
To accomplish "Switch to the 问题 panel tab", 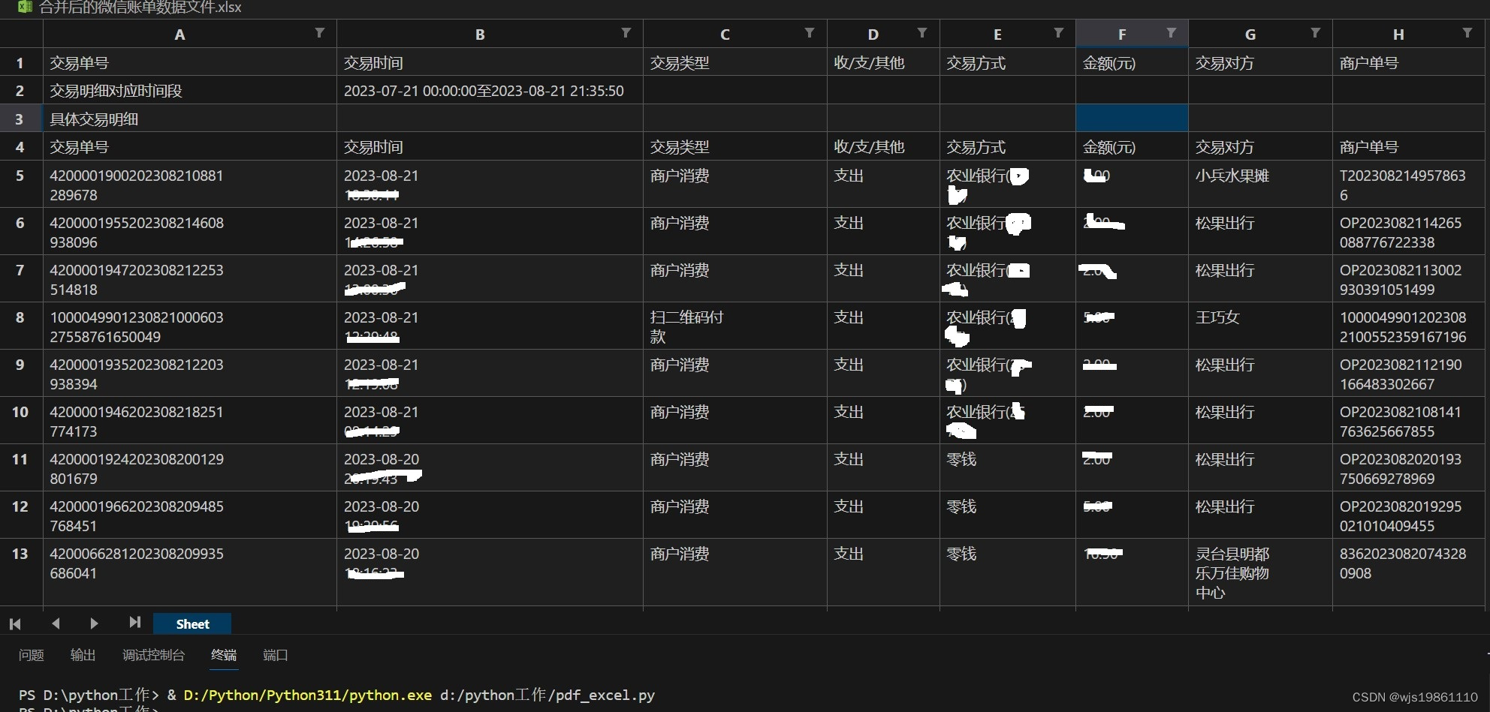I will click(31, 655).
